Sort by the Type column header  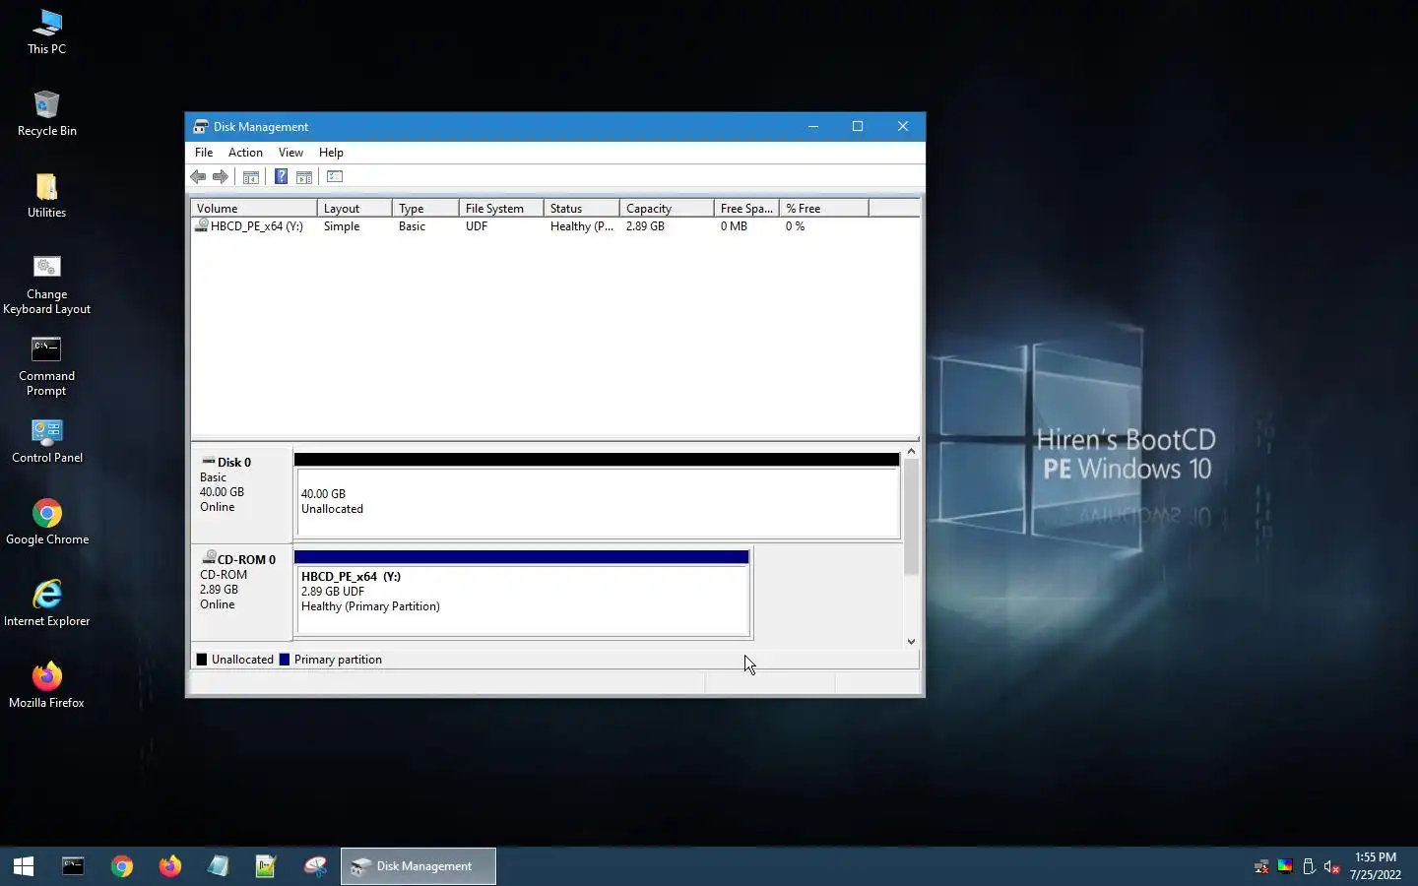[425, 208]
